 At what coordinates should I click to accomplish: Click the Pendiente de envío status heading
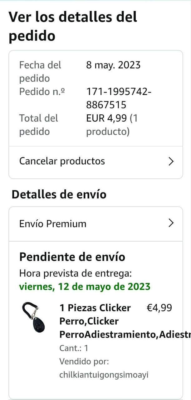coord(72,257)
